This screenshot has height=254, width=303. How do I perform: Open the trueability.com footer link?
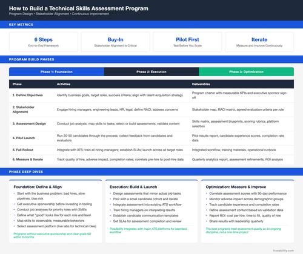(x=284, y=250)
